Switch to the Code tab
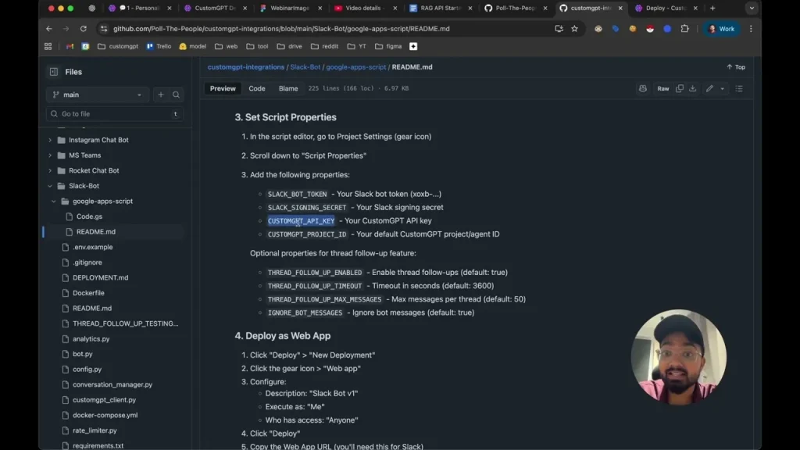The image size is (800, 450). 256,88
